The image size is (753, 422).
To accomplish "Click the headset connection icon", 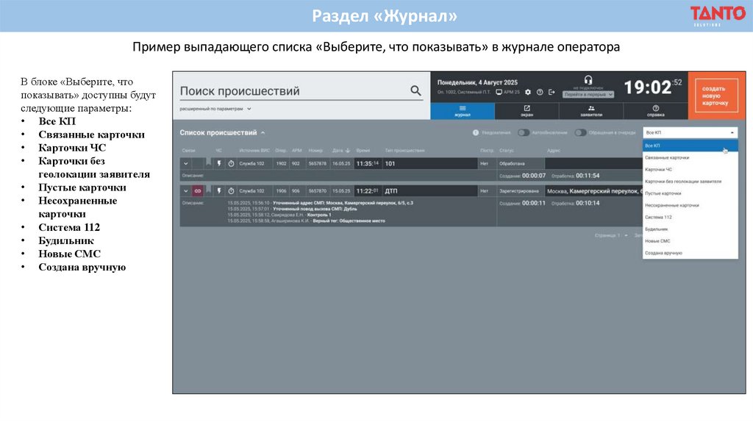I will 588,79.
